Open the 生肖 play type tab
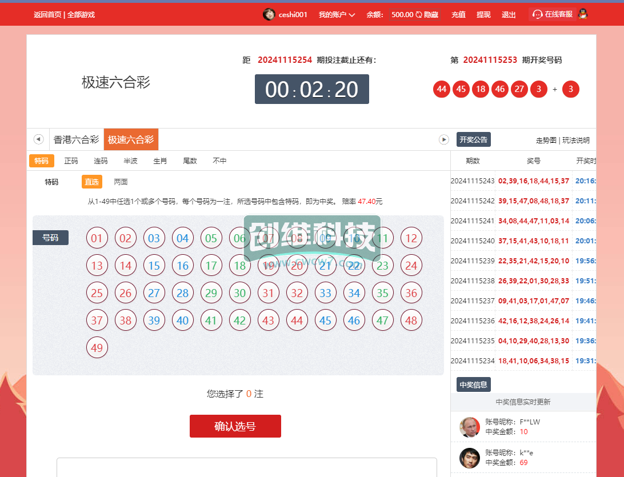Image resolution: width=624 pixels, height=477 pixels. (160, 161)
